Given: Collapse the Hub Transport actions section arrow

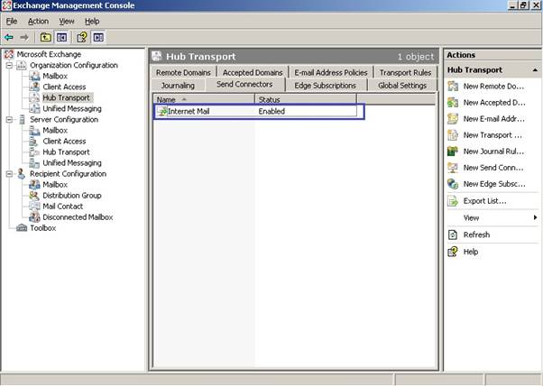Looking at the screenshot, I should 535,70.
